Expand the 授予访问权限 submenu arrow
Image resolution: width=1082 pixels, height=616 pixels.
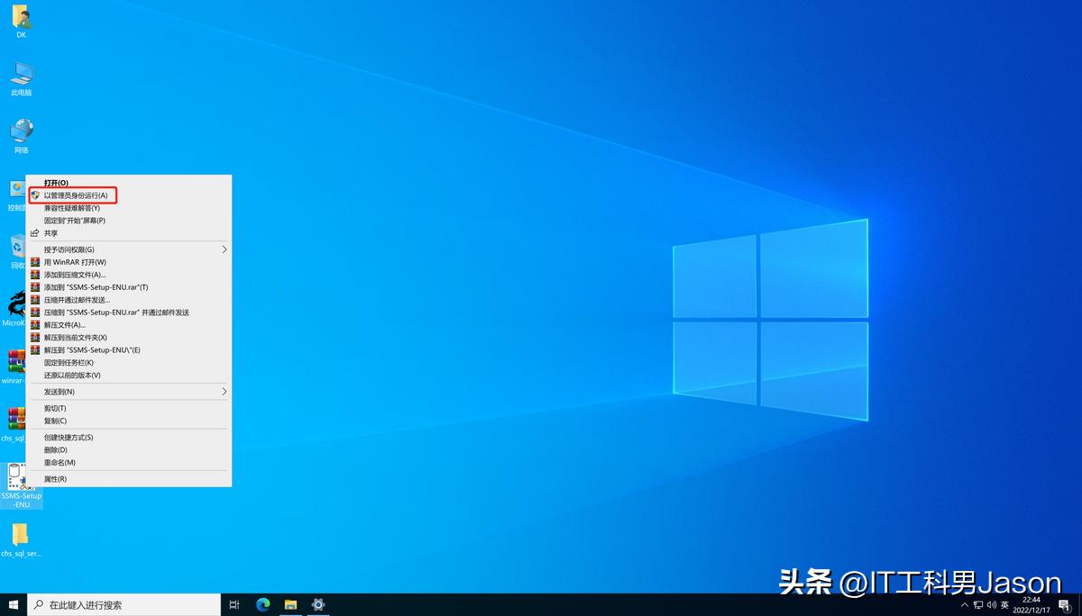pyautogui.click(x=225, y=249)
